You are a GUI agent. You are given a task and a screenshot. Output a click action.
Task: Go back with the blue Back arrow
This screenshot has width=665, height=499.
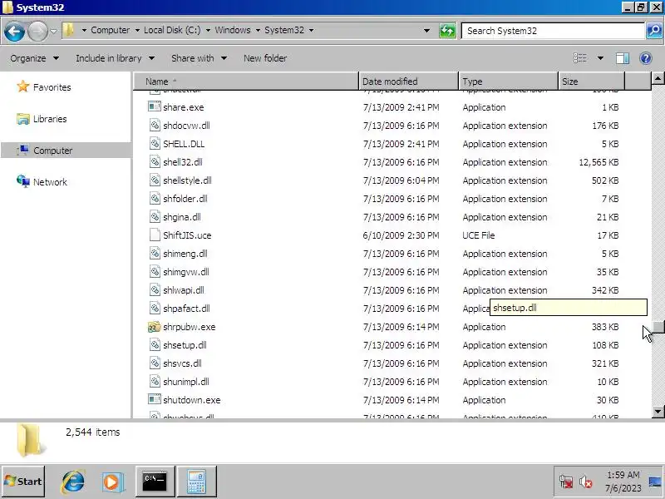coord(14,31)
